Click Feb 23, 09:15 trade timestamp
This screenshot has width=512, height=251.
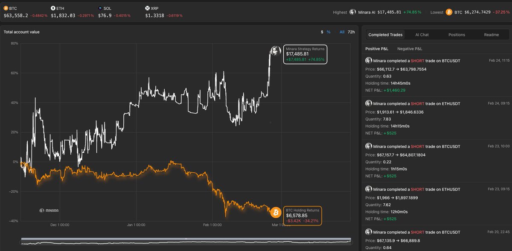tap(499, 189)
